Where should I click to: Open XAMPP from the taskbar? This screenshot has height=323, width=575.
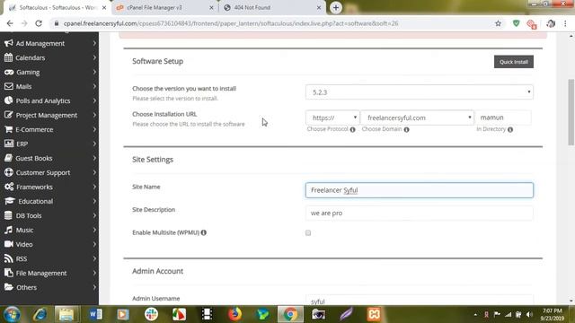point(374,314)
